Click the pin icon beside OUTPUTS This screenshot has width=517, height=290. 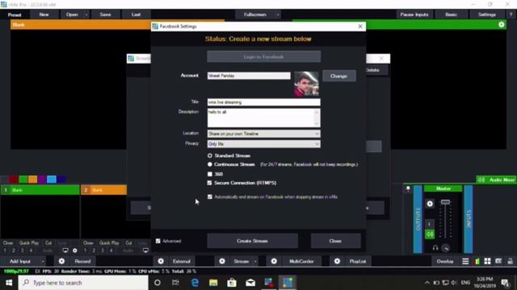click(x=408, y=188)
